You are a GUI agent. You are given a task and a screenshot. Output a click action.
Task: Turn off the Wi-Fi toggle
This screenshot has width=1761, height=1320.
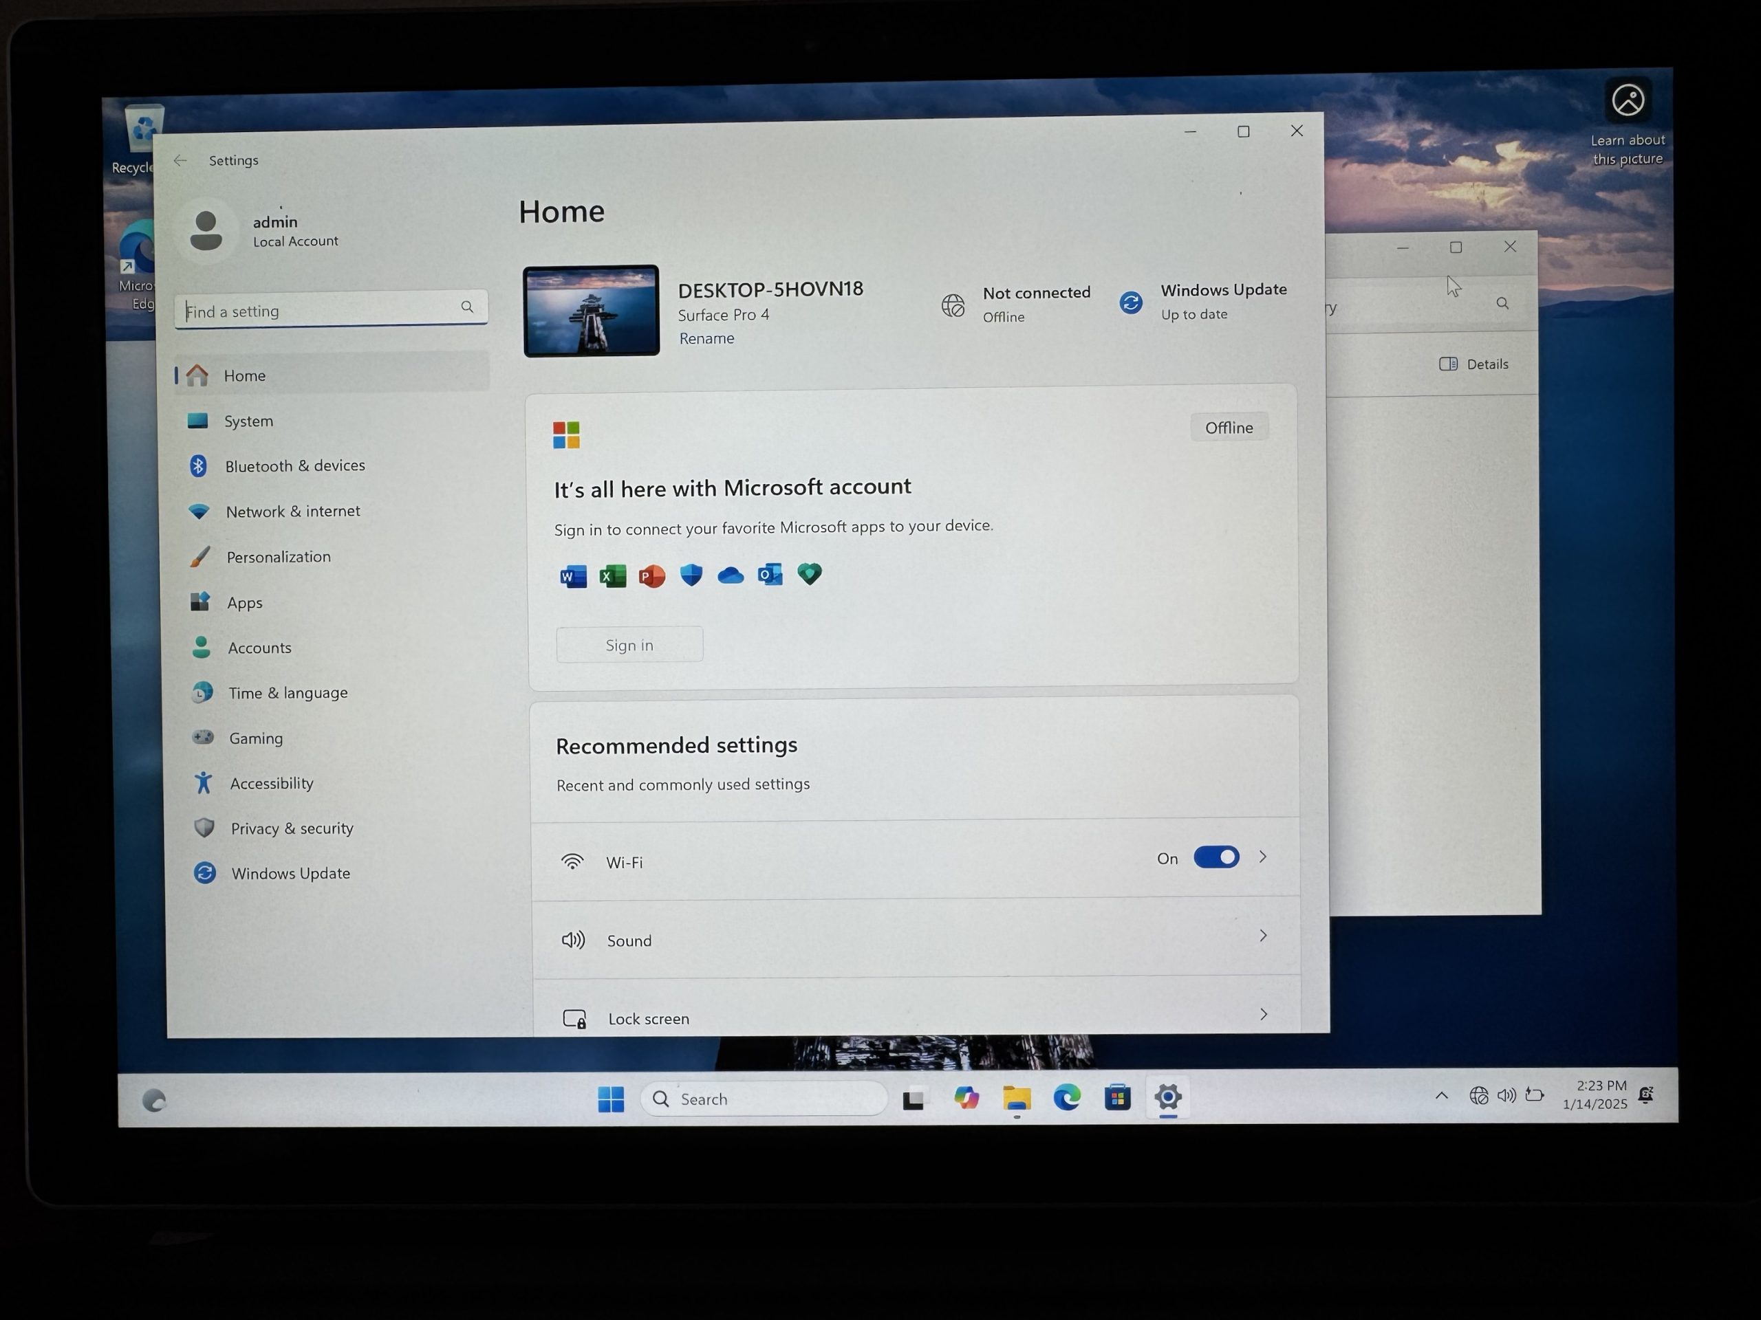(x=1216, y=857)
